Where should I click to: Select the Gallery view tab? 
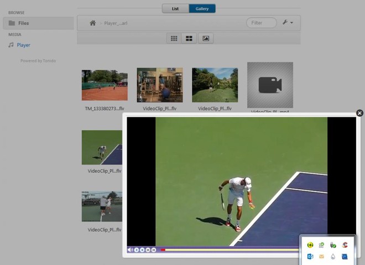[x=202, y=9]
